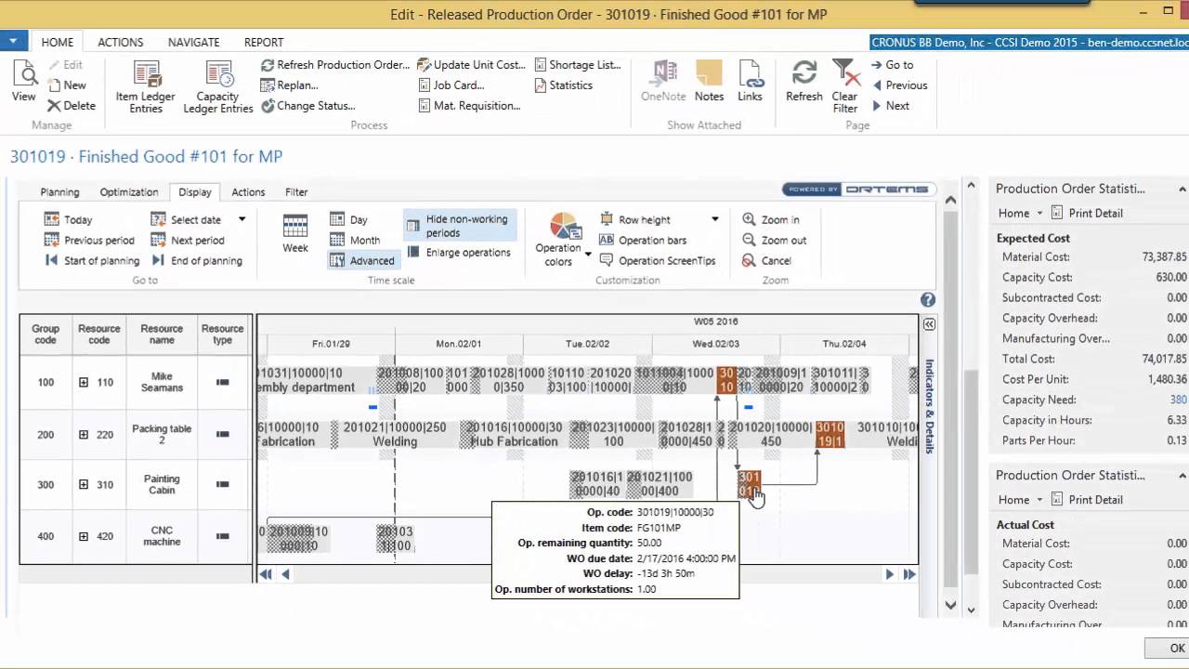The height and width of the screenshot is (669, 1189).
Task: Click the New button
Action: (x=67, y=85)
